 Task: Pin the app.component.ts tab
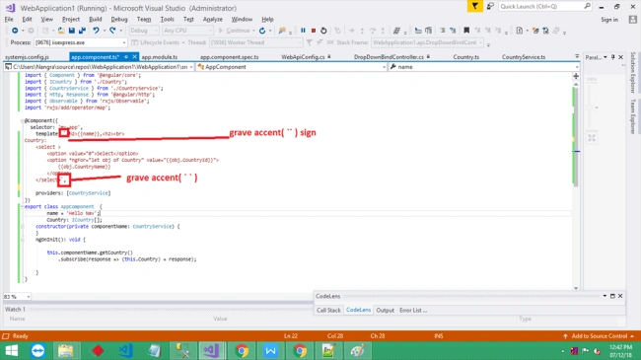[x=126, y=57]
